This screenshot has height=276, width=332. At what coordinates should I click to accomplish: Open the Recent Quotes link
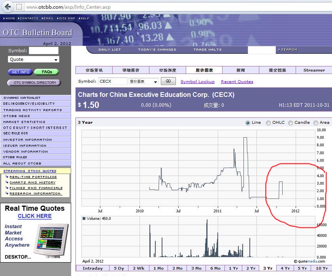(x=237, y=82)
